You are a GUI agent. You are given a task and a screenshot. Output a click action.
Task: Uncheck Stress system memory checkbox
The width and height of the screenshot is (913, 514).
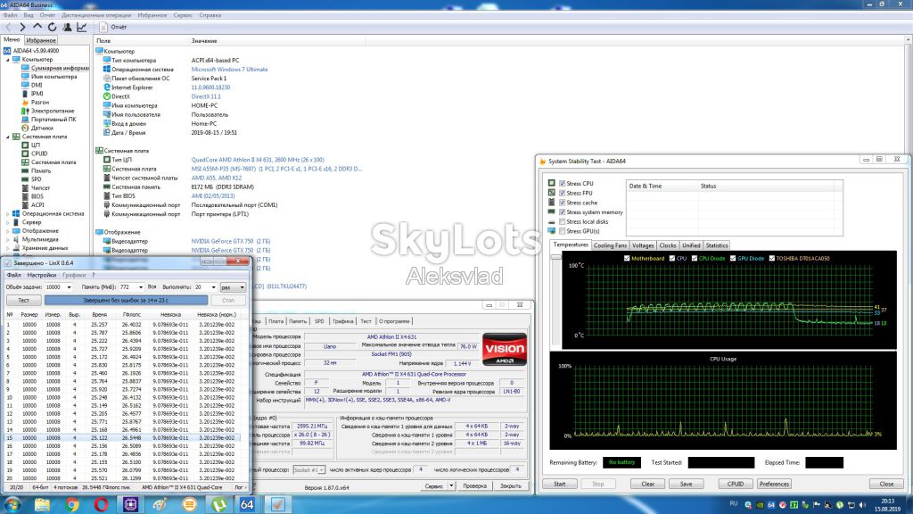[x=562, y=212]
